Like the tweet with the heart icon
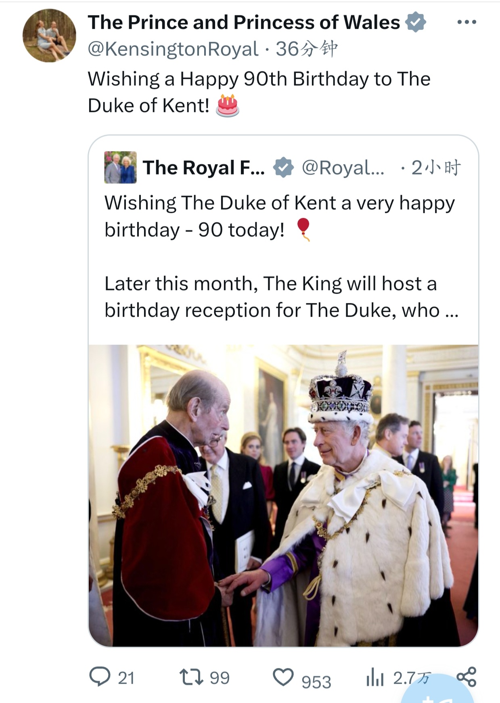This screenshot has height=703, width=500. click(283, 677)
